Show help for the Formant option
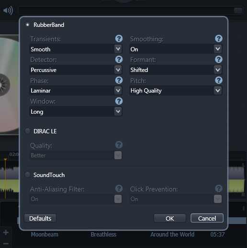This screenshot has width=247, height=248. pyautogui.click(x=219, y=59)
